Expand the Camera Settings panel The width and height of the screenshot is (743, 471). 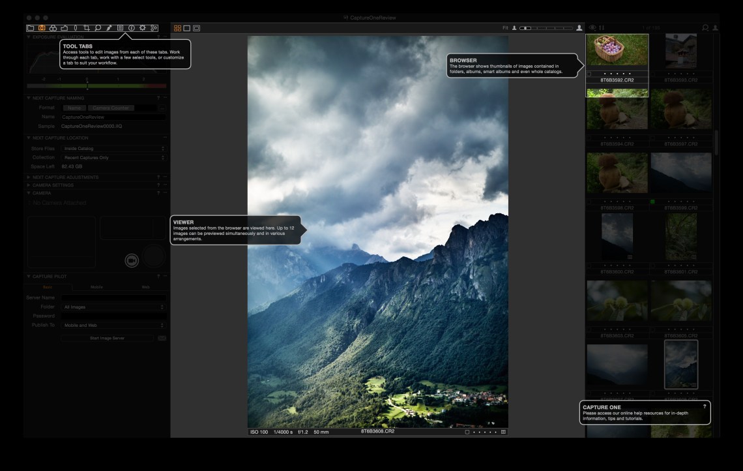point(29,185)
